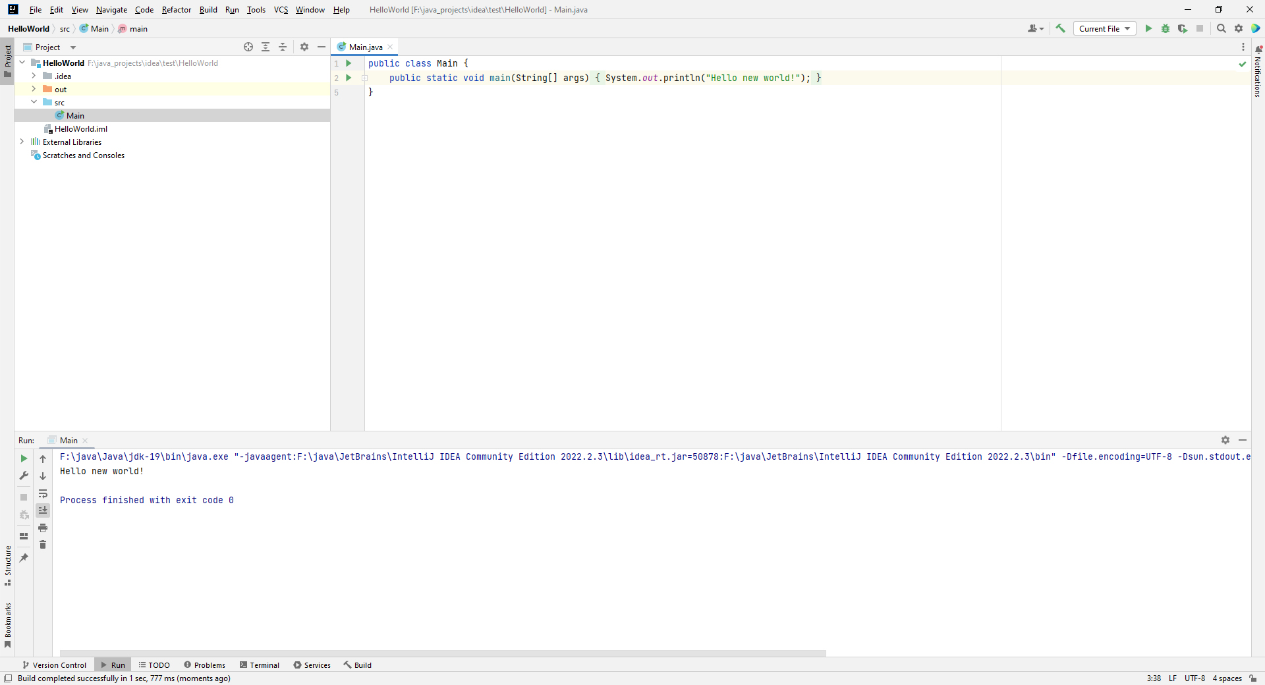Unfold the main method code block

click(x=364, y=78)
